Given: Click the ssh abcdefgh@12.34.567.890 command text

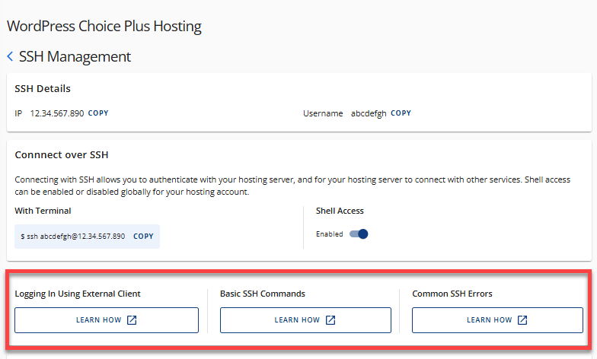Looking at the screenshot, I should coord(73,237).
